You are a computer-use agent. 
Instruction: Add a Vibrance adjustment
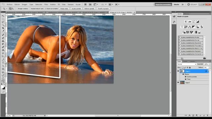pyautogui.click(x=182, y=27)
